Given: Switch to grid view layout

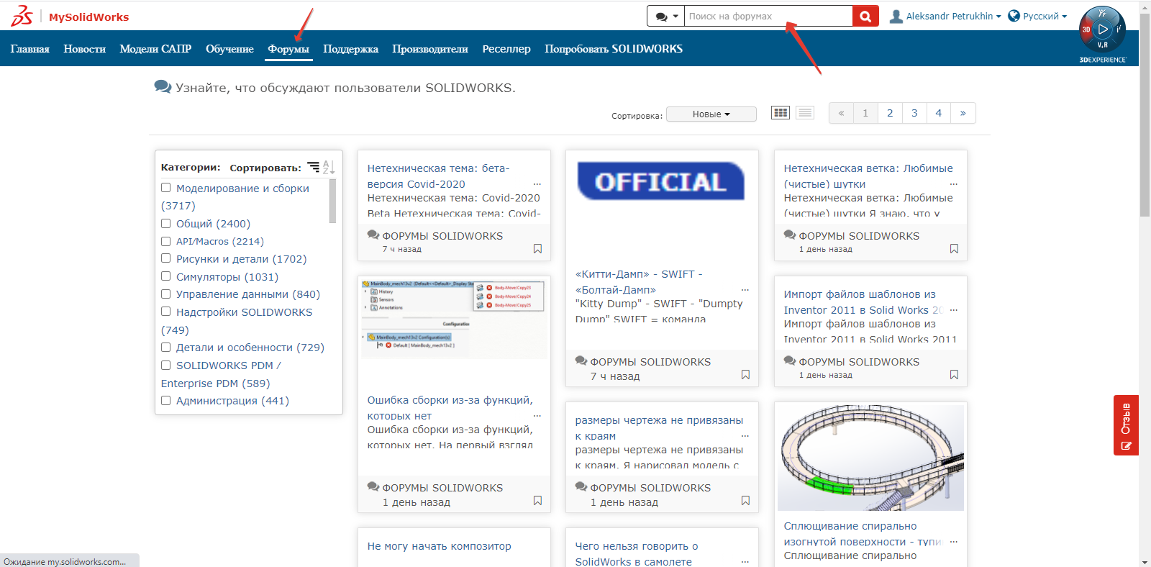Looking at the screenshot, I should point(781,113).
